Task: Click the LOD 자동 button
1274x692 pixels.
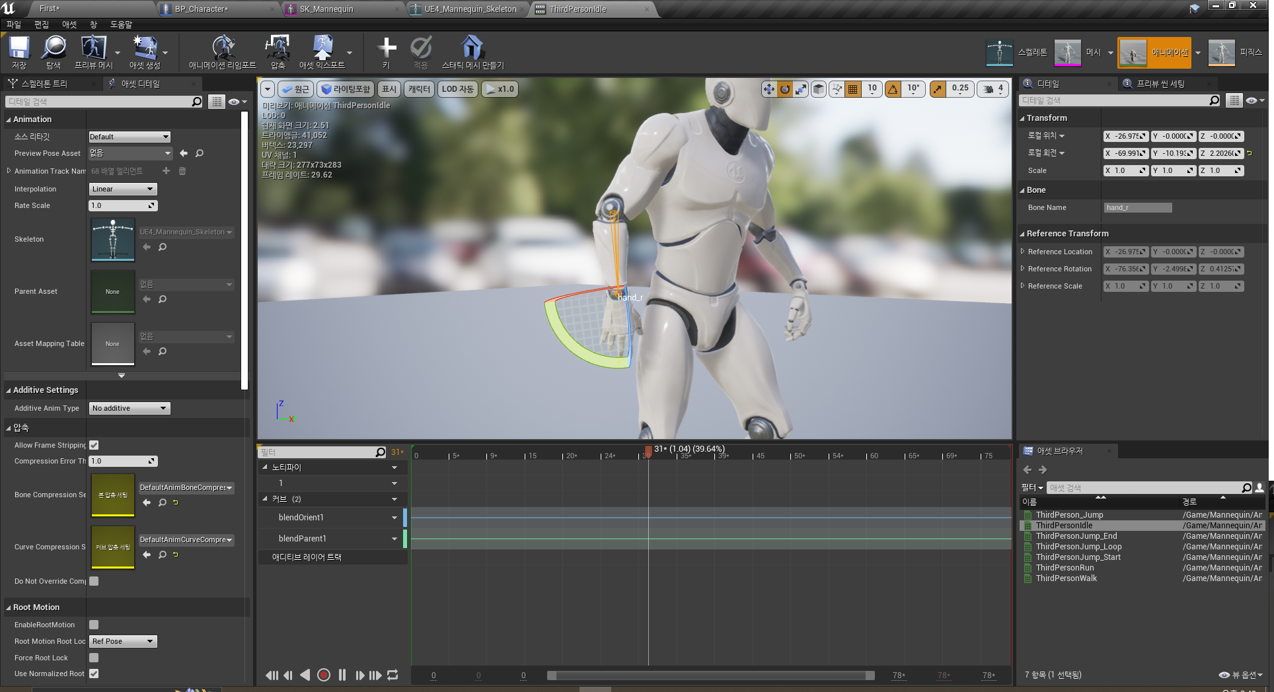Action: click(x=457, y=89)
